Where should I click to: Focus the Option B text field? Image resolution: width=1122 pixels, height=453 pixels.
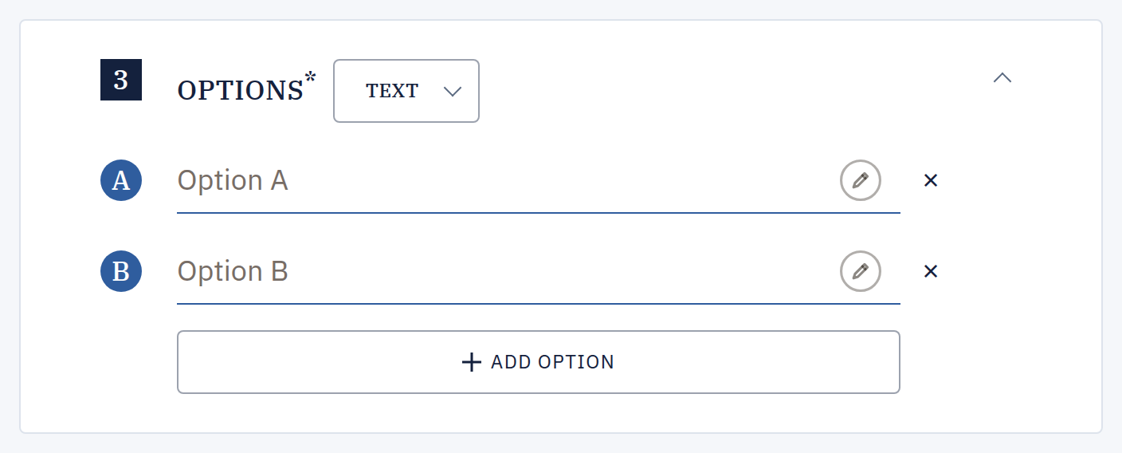pos(506,272)
